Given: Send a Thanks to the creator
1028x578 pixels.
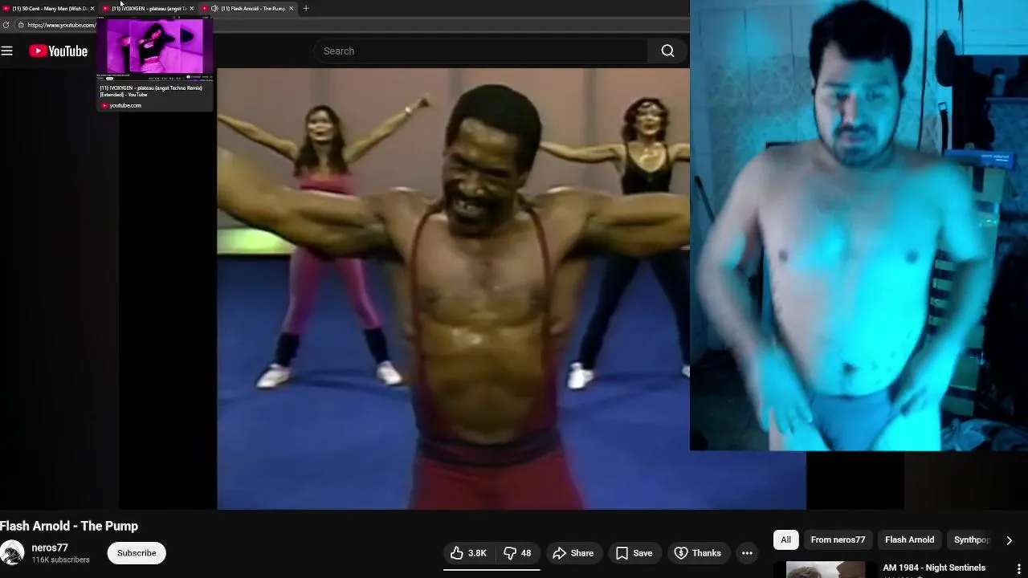Looking at the screenshot, I should click(698, 553).
